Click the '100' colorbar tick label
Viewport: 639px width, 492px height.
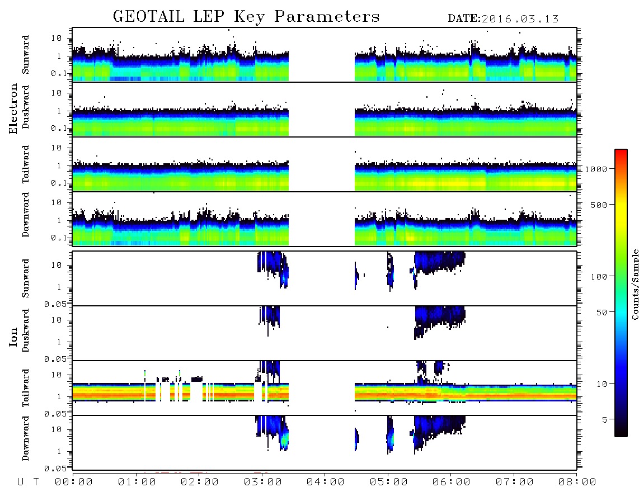(x=599, y=277)
